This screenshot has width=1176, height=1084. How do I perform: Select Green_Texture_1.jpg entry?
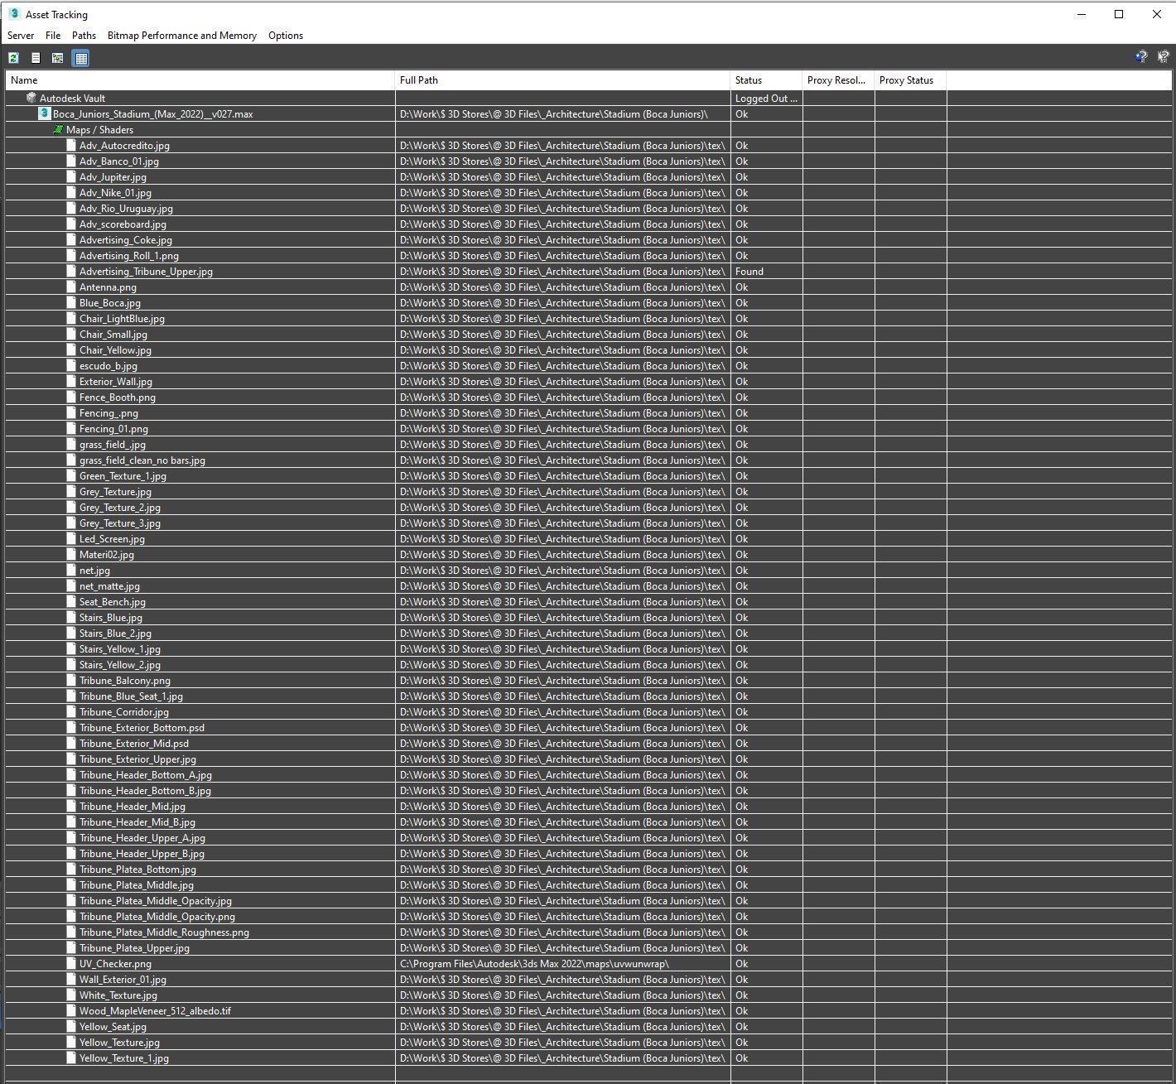tap(123, 475)
